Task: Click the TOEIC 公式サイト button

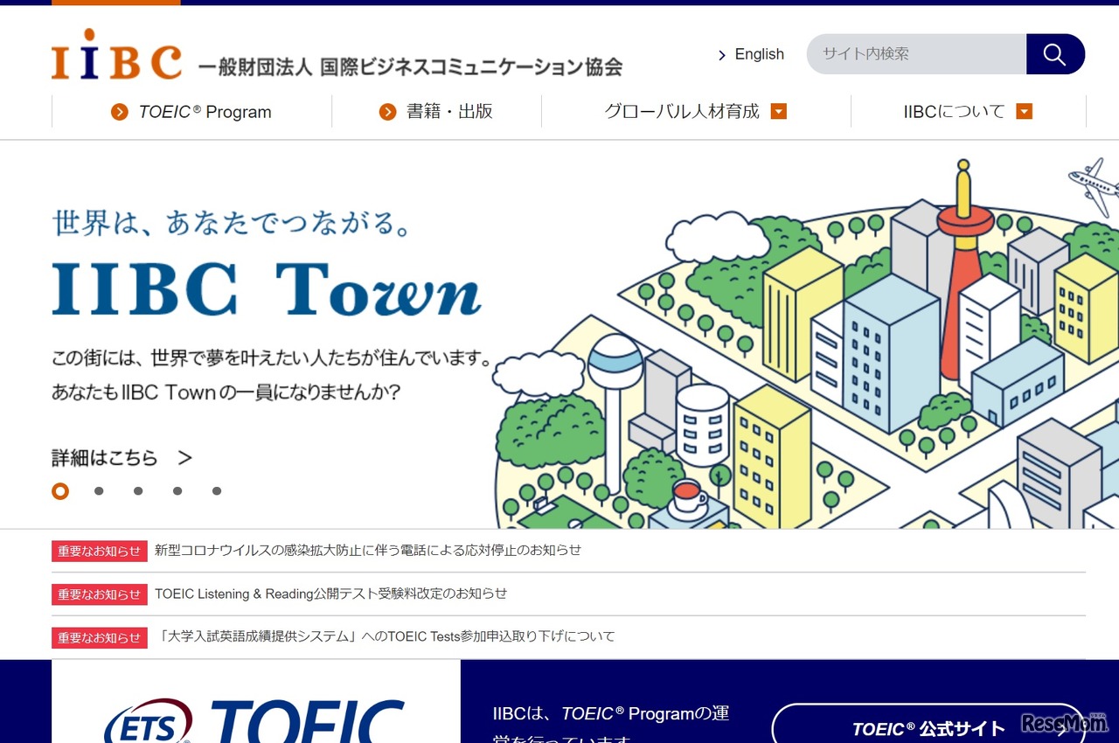Action: (929, 728)
